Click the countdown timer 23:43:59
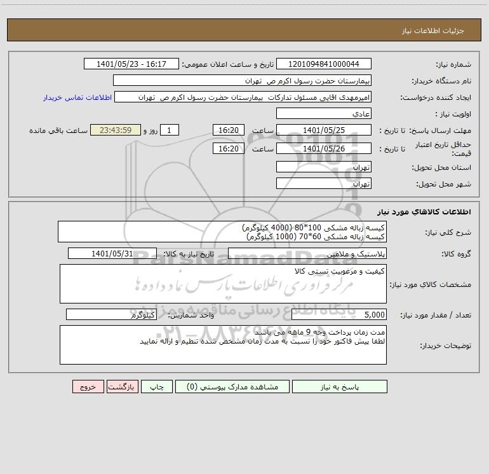 (x=116, y=130)
